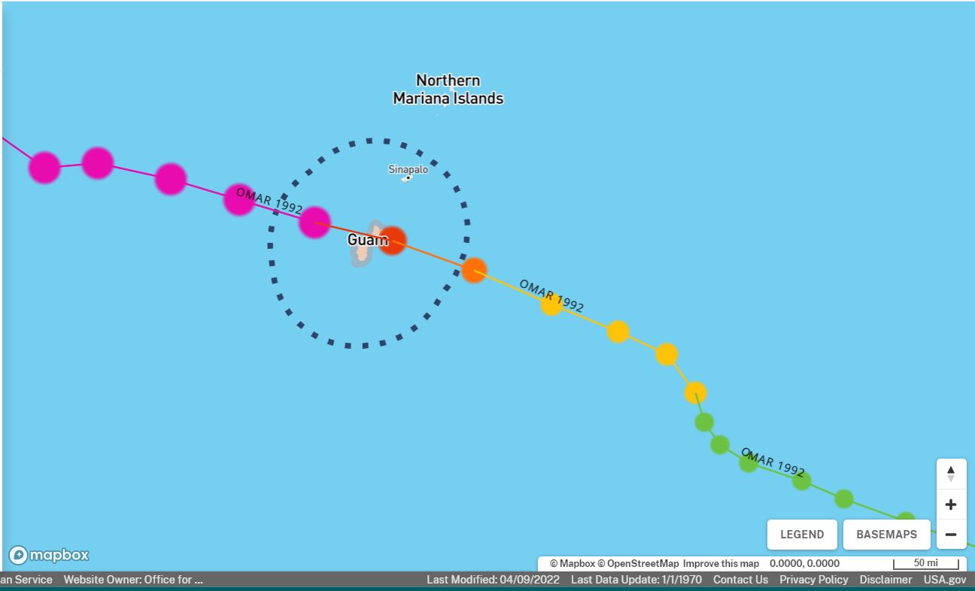Open the Privacy Policy link

(813, 580)
